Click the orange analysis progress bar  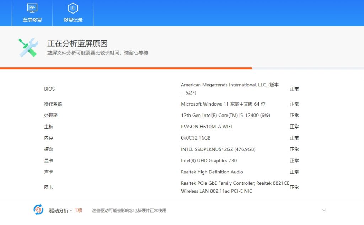[x=126, y=68]
